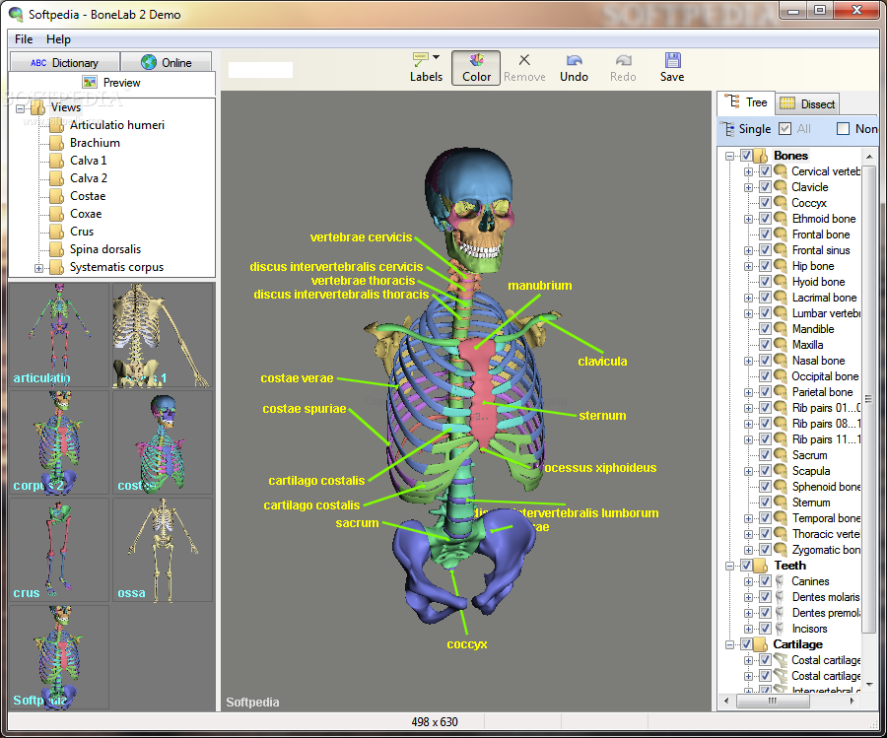Undo the last action

(575, 60)
